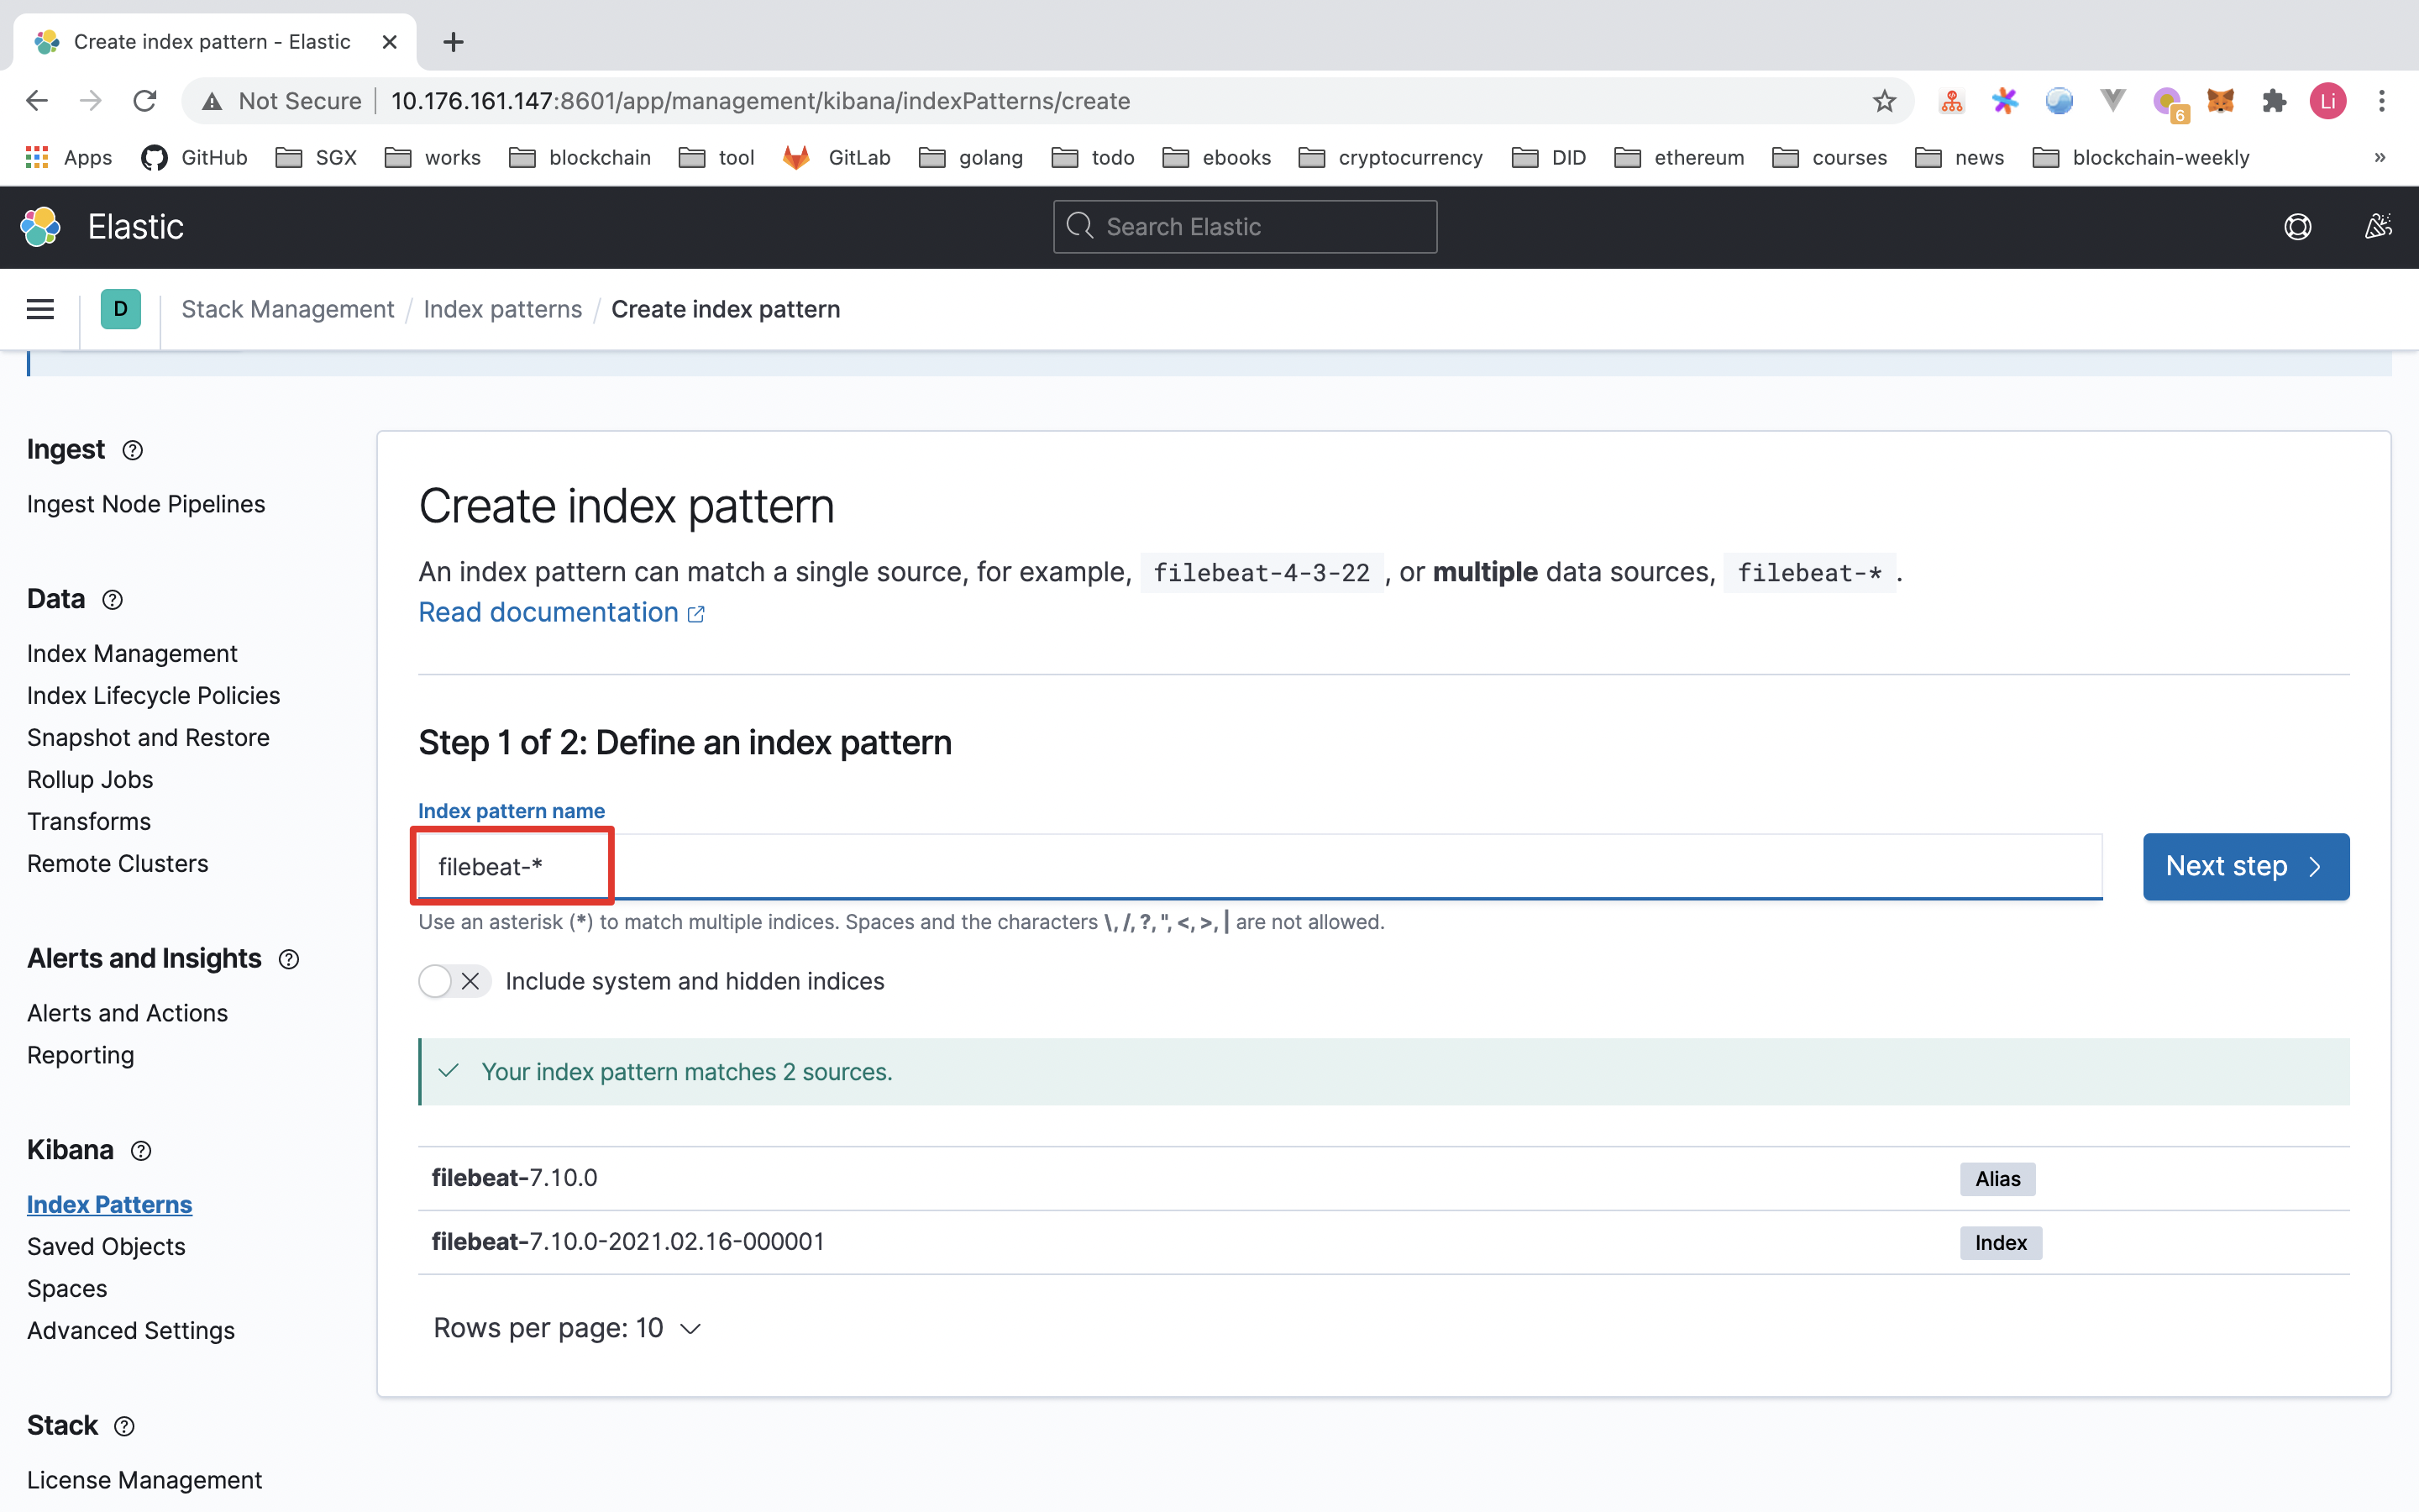Click the browser address bar URL
The image size is (2419, 1512).
click(x=759, y=101)
